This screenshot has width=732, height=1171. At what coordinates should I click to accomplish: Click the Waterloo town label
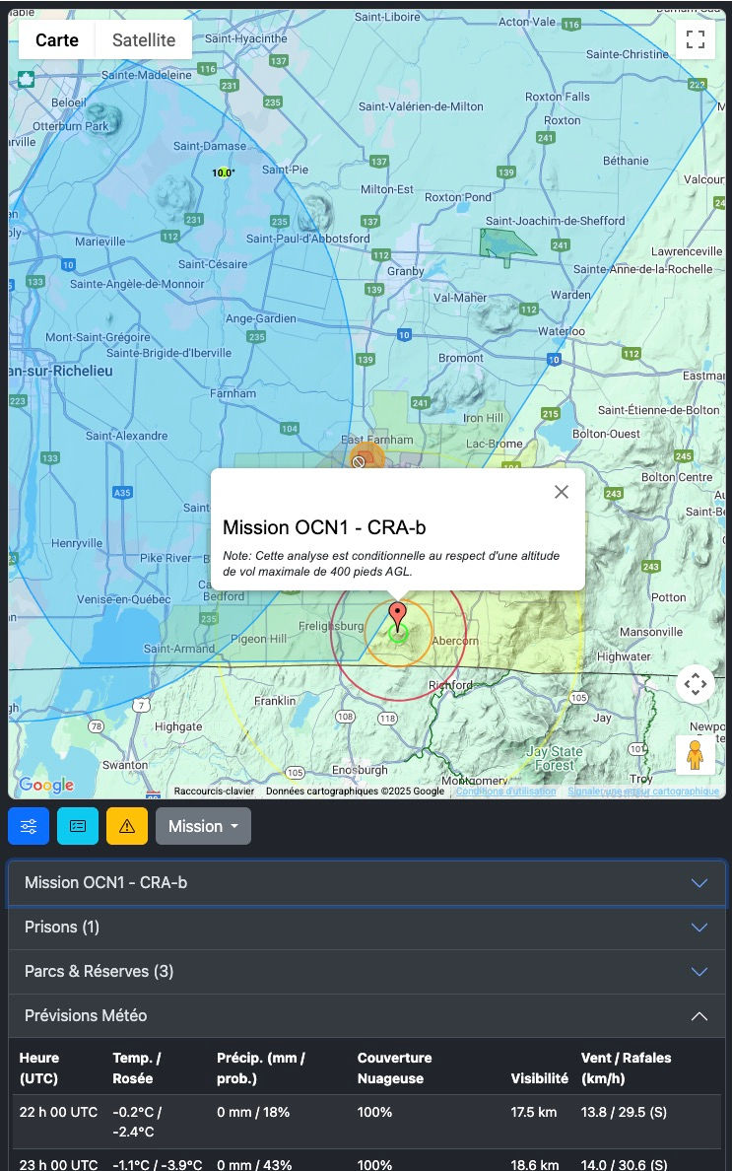(562, 331)
